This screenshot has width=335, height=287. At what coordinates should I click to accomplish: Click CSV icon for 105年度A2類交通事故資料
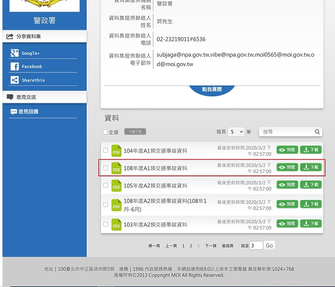click(116, 186)
